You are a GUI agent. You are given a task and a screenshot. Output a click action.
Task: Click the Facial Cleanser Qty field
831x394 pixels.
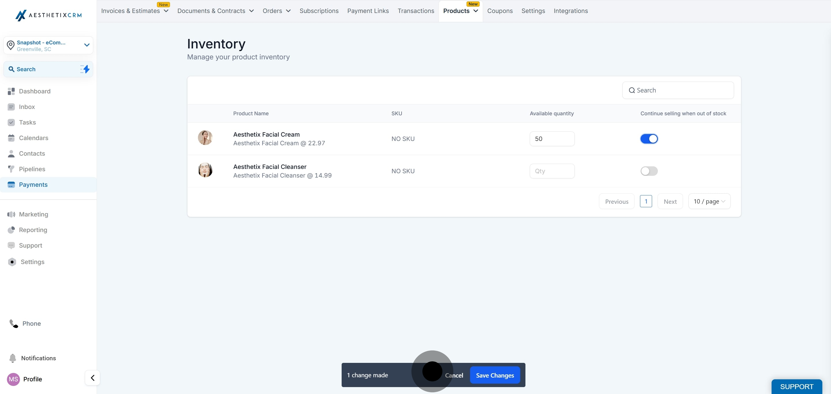(552, 171)
